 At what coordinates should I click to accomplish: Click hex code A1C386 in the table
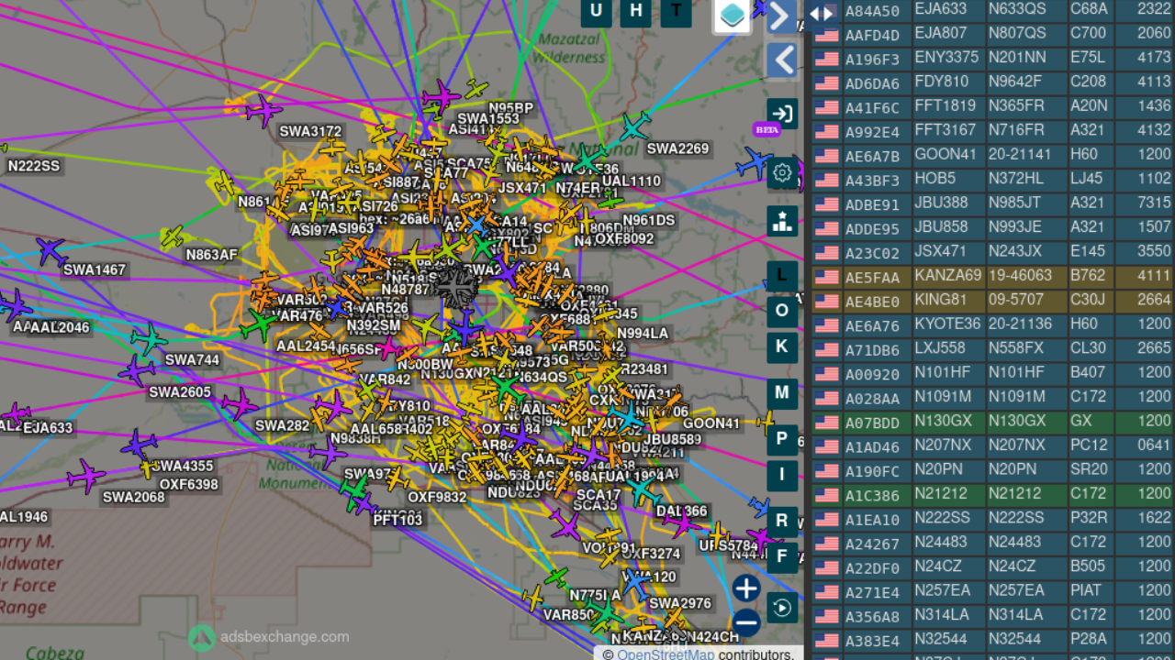(872, 496)
